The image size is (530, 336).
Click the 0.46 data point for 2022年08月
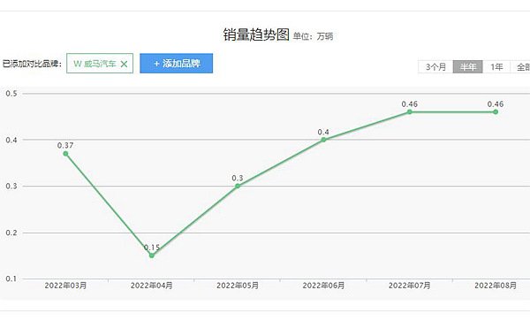pyautogui.click(x=496, y=112)
